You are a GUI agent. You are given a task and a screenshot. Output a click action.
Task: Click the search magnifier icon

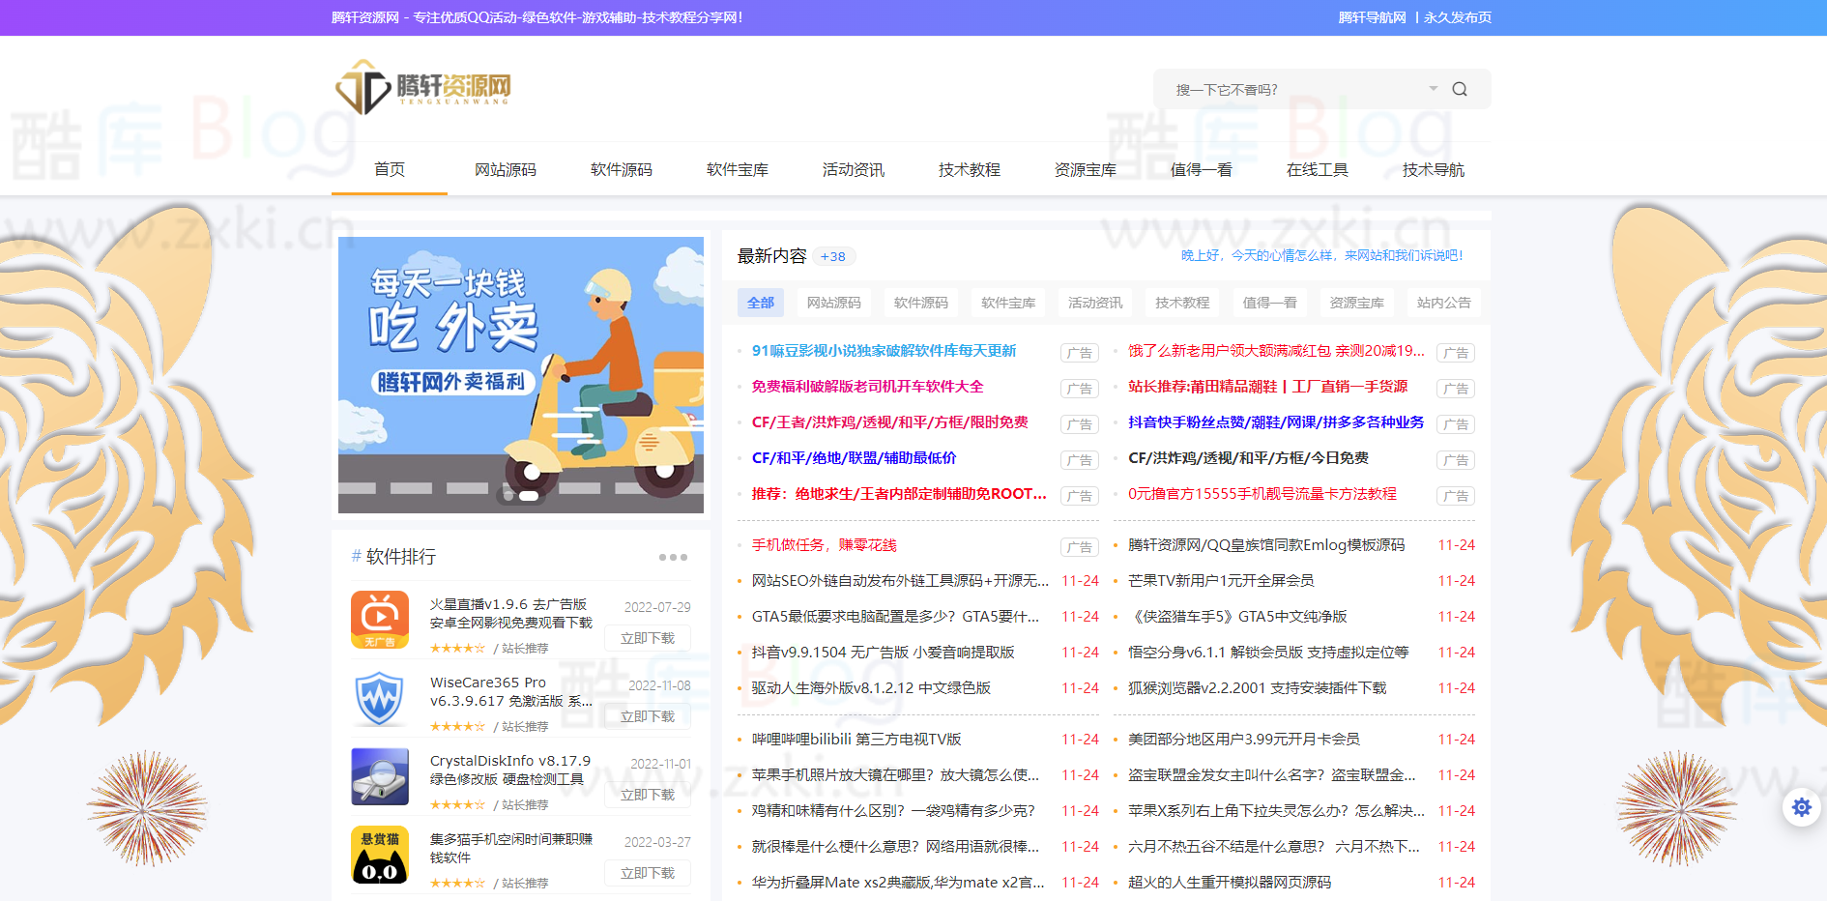point(1460,88)
